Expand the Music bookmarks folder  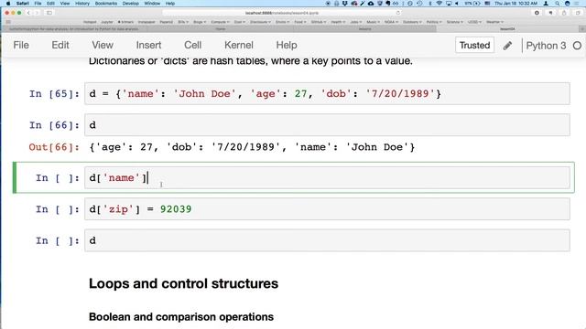(x=373, y=22)
